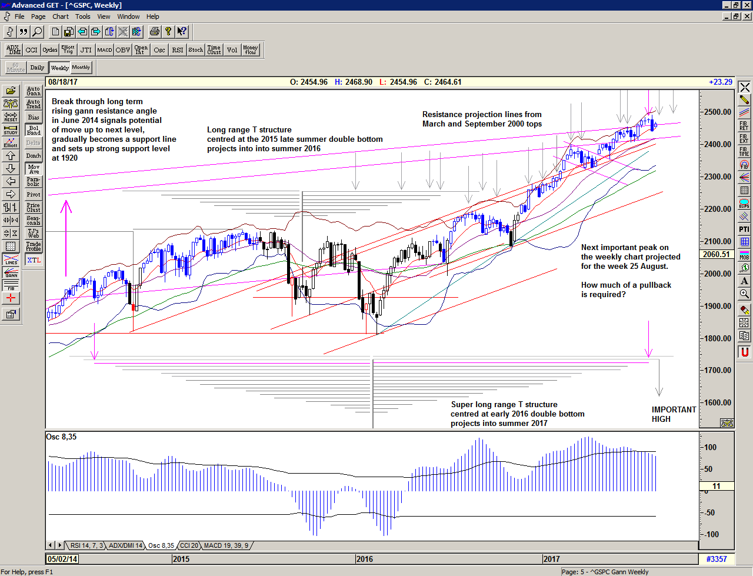Activate the PTI indicator tool

[744, 229]
